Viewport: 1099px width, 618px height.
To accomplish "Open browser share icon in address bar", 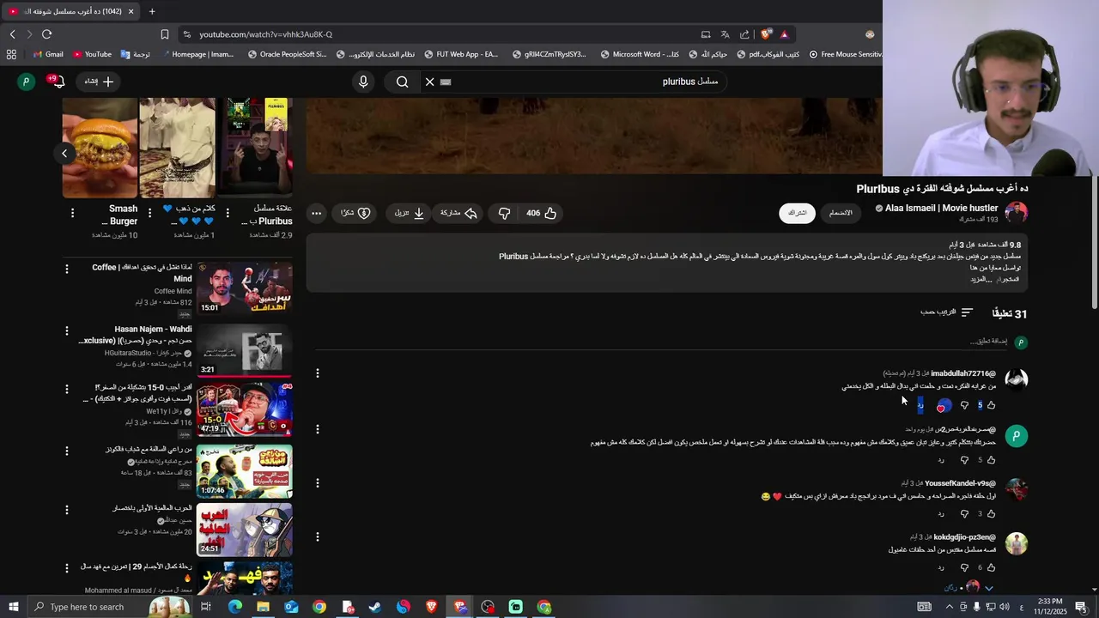I will pyautogui.click(x=744, y=34).
